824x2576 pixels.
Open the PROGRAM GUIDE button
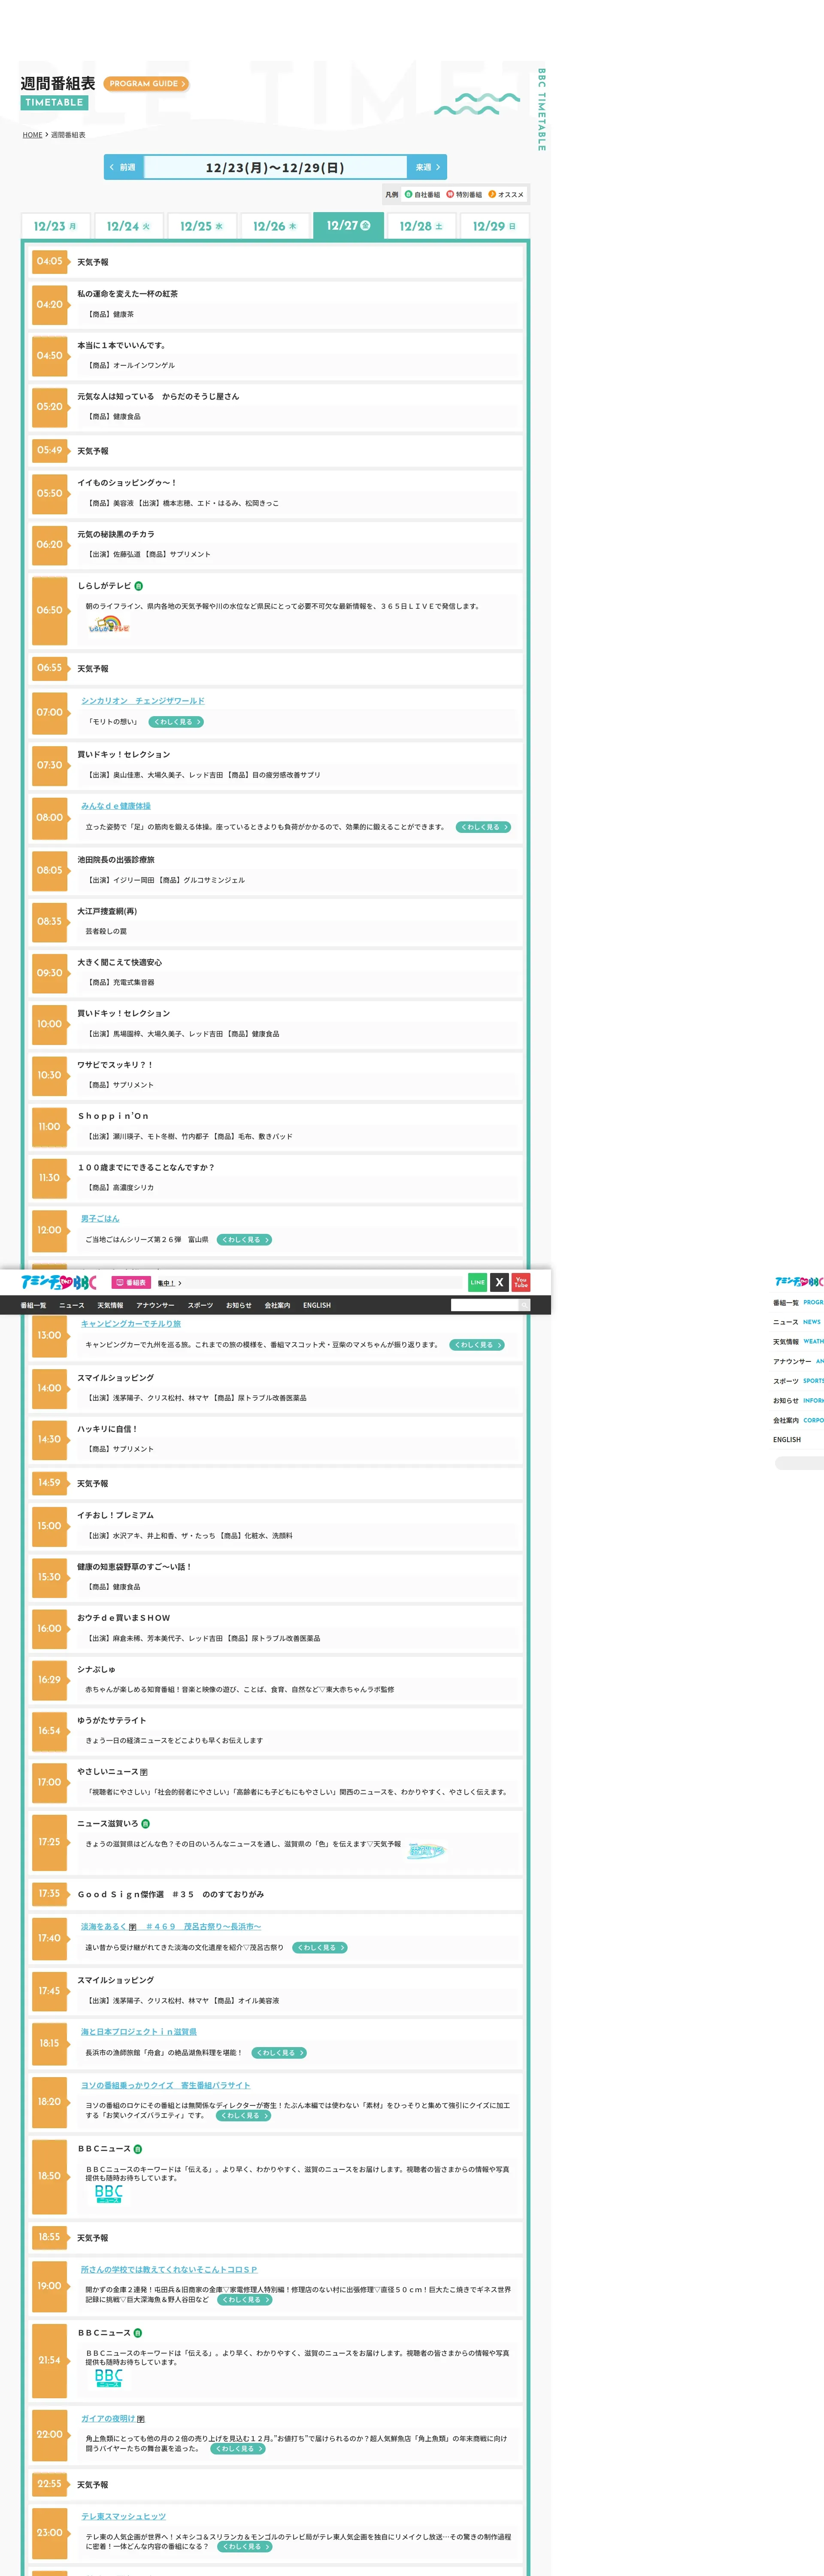[x=146, y=84]
